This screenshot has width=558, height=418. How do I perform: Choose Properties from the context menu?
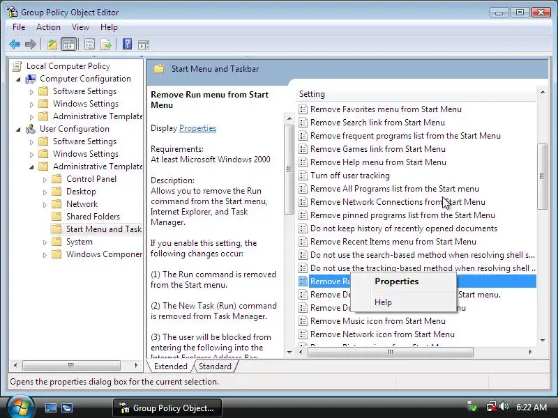pyautogui.click(x=404, y=281)
